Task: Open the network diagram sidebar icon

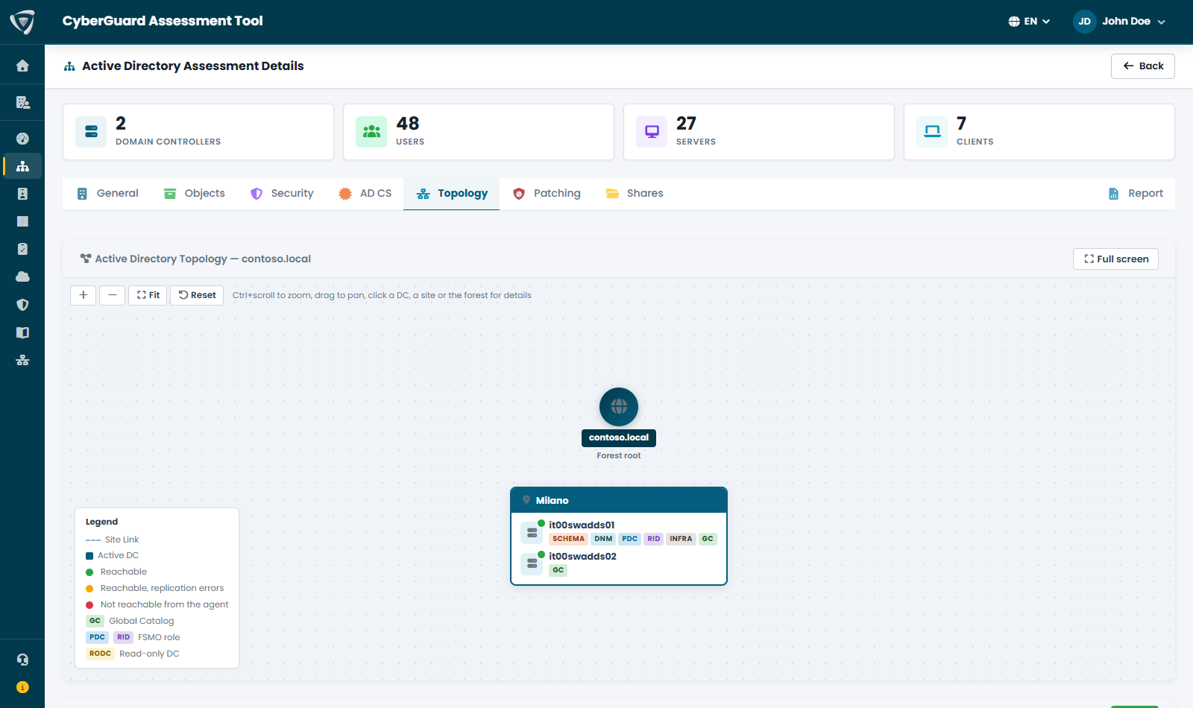Action: [22, 360]
